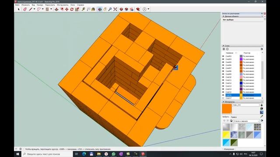The image size is (280, 157).
Task: Open the Arc tool dropdown arrow
Action: point(43,9)
